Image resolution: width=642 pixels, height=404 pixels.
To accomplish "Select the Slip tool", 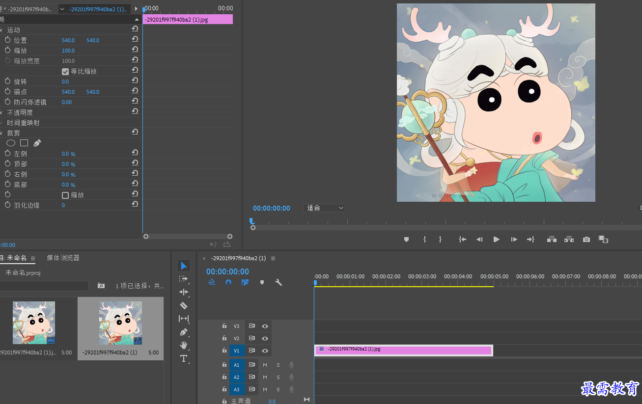I will [x=184, y=319].
